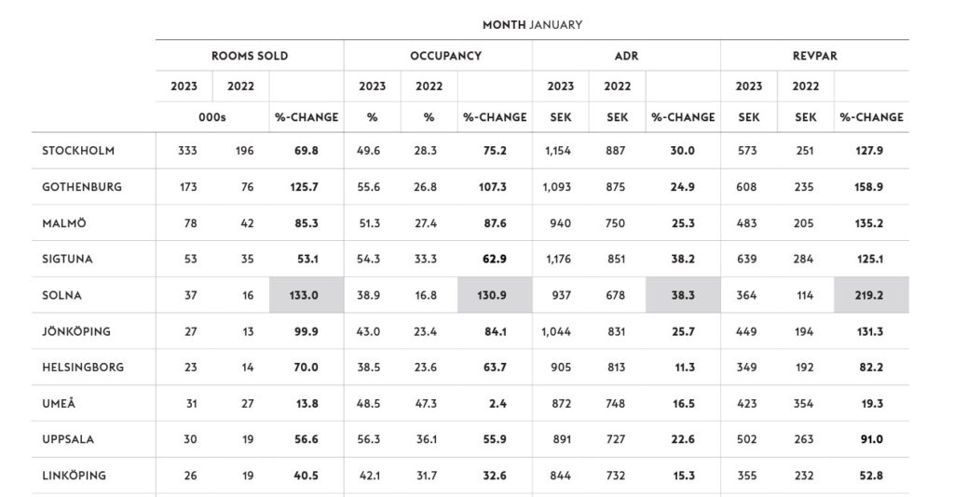Select the GOTHENBURG row label
Image resolution: width=954 pixels, height=497 pixels.
pos(82,186)
